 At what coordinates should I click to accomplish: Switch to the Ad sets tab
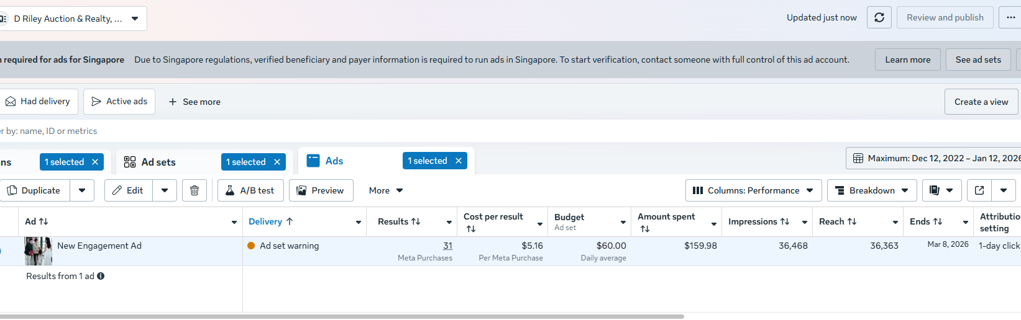[x=158, y=162]
